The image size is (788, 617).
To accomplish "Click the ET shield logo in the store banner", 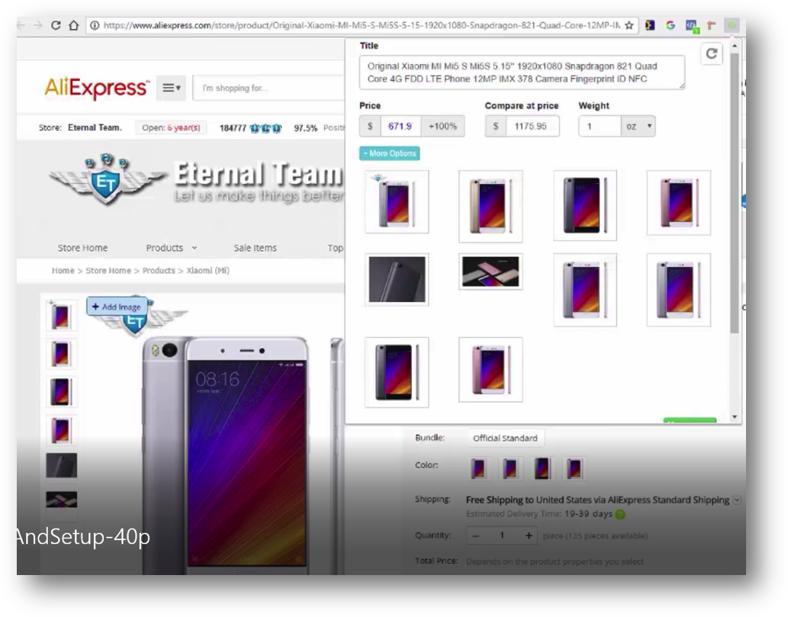I will pyautogui.click(x=106, y=180).
